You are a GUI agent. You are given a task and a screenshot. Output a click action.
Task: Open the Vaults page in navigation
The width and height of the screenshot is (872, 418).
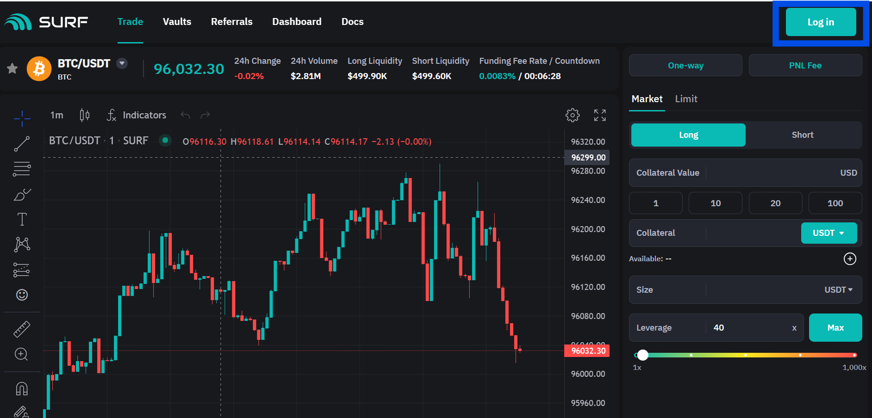[177, 22]
